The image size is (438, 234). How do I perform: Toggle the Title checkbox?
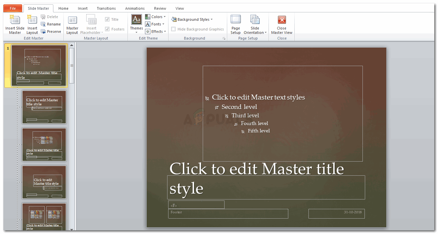click(107, 19)
